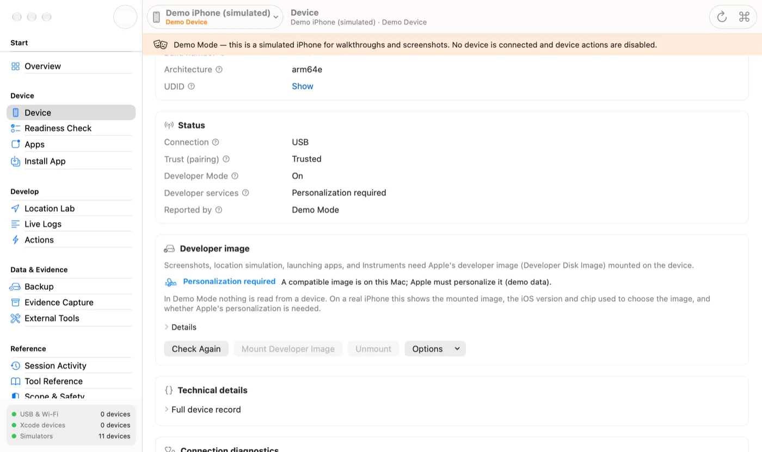Click the External Tools wrench icon
This screenshot has width=762, height=452.
coord(15,318)
